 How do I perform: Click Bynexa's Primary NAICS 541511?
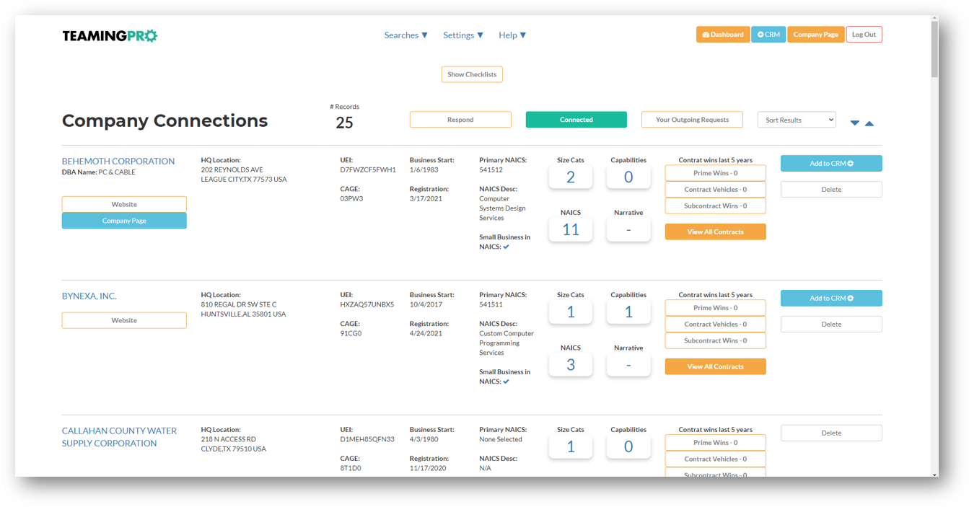[491, 305]
